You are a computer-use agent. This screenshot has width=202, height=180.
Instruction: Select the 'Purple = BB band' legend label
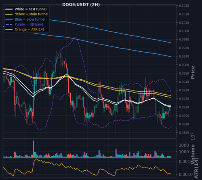point(29,24)
